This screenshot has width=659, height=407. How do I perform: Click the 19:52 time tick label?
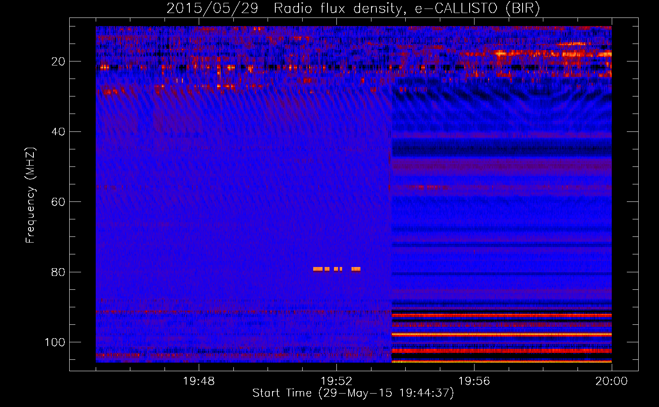pos(336,381)
